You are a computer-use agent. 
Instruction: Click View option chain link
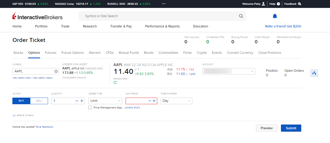(x=22, y=78)
